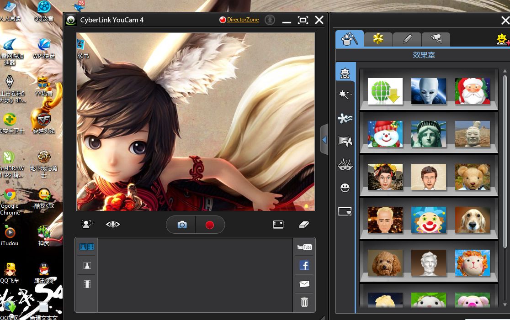Collapse the effects panel with blue arrow
The width and height of the screenshot is (510, 320).
324,140
